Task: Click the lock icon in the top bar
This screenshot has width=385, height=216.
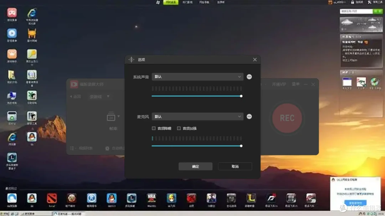Action: click(352, 2)
